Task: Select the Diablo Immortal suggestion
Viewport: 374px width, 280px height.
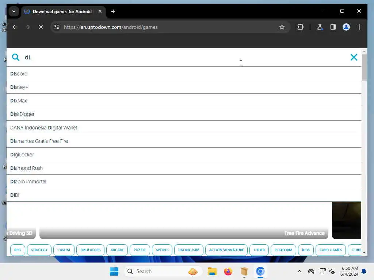Action: click(184, 182)
